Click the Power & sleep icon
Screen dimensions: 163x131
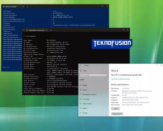81,103
